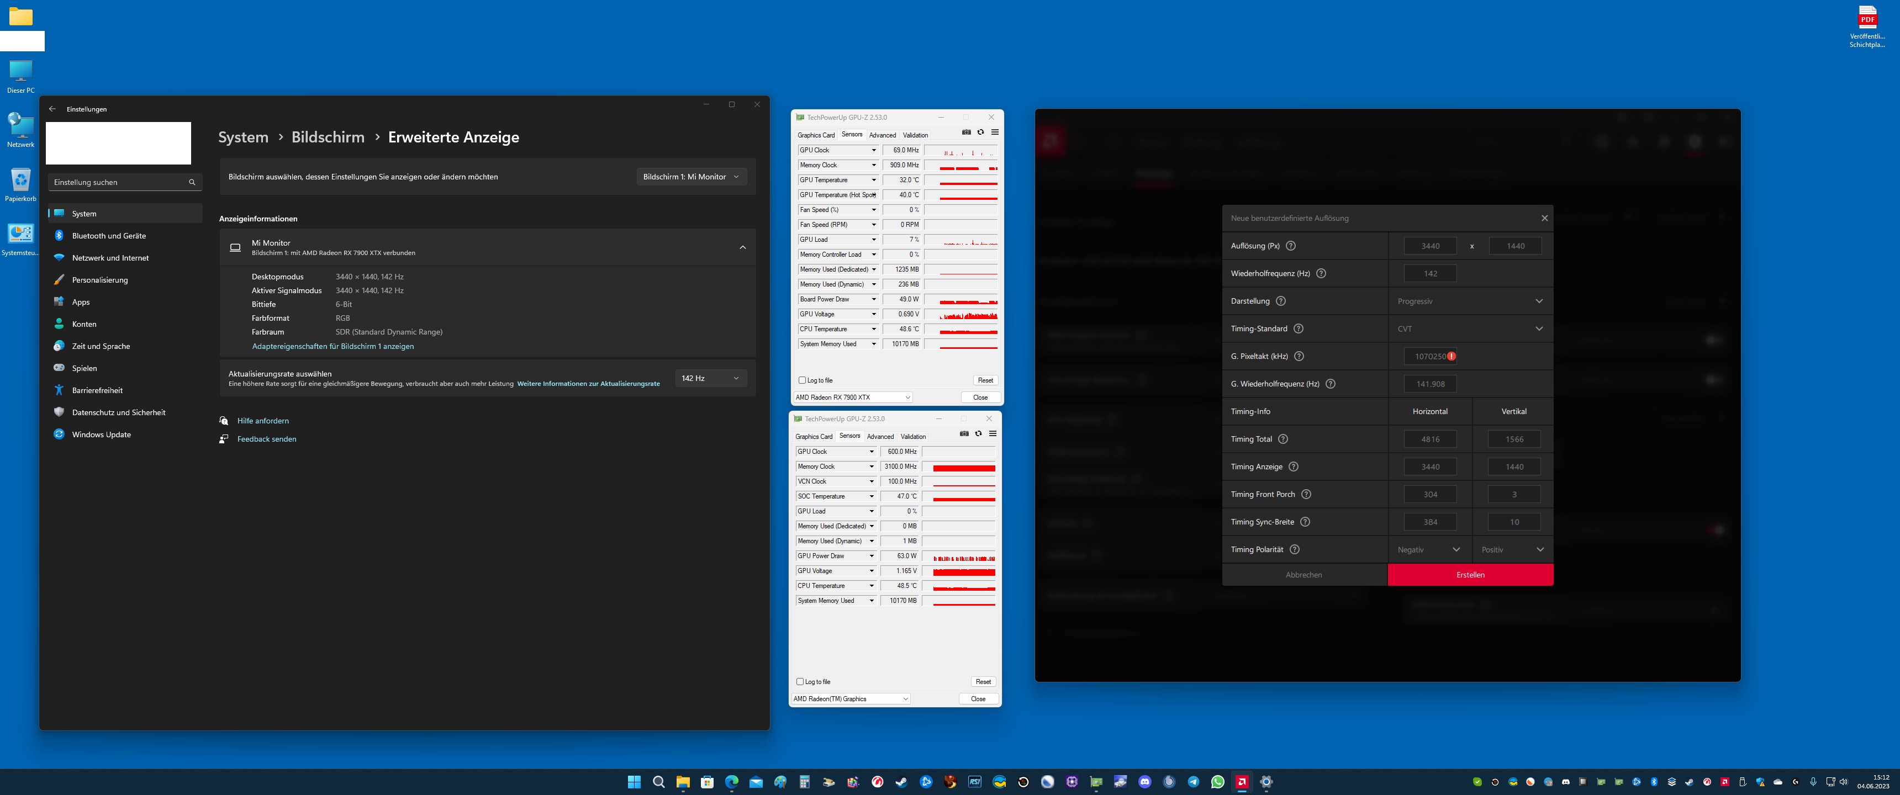Viewport: 1900px width, 795px height.
Task: Click the search magnifier in the Einstellung suchen box
Action: (192, 182)
